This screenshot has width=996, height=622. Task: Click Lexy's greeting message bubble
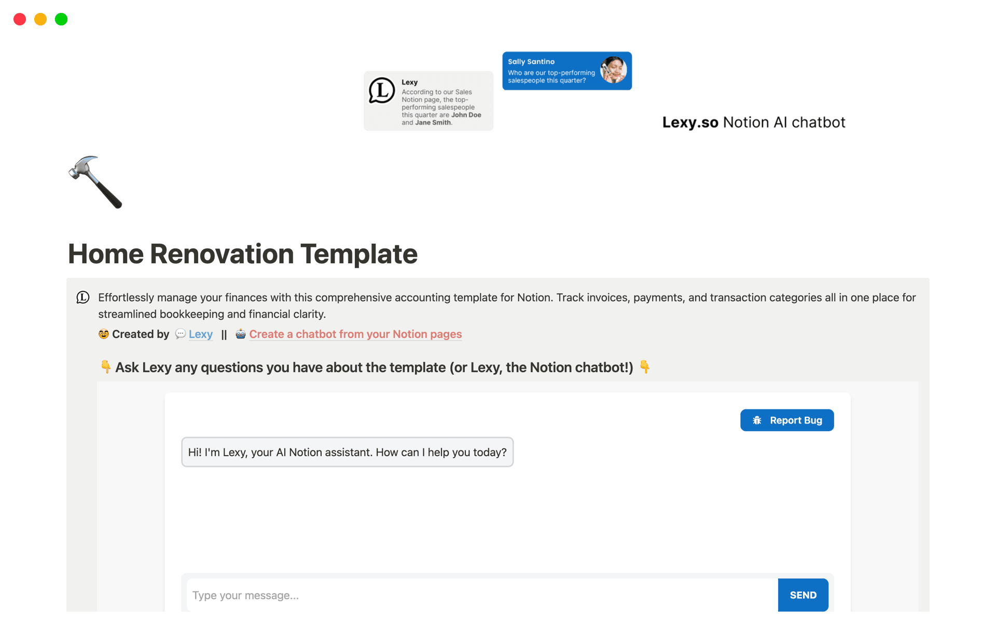tap(347, 452)
